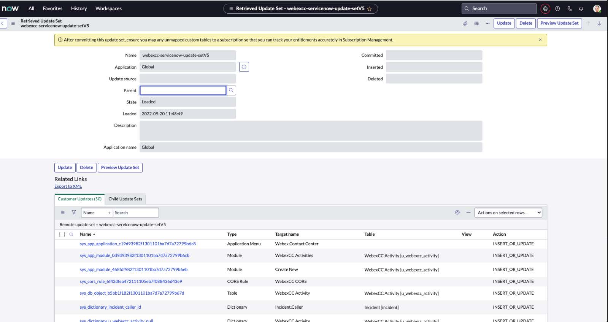608x322 pixels.
Task: Go to the next record with the down arrow
Action: pos(599,23)
